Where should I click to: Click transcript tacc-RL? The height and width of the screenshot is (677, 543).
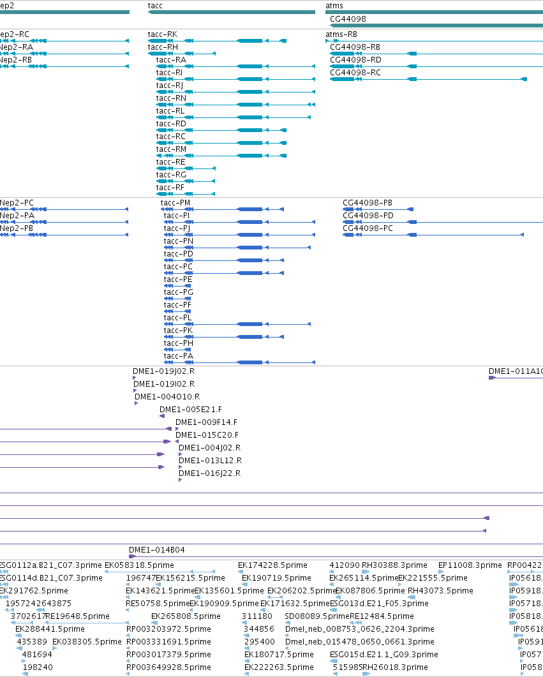coord(234,117)
